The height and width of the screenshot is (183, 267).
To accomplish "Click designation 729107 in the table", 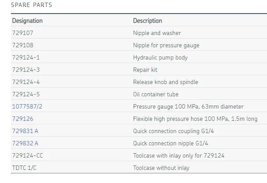I will point(23,33).
